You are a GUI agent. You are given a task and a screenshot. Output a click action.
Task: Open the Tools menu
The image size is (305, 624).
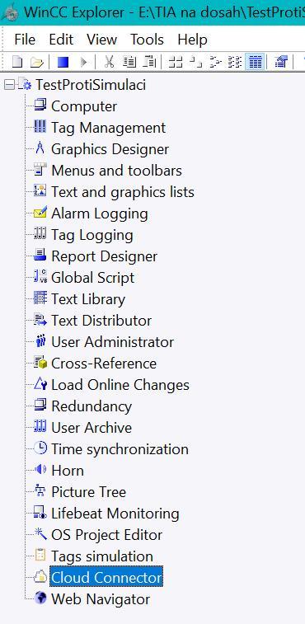click(x=147, y=40)
